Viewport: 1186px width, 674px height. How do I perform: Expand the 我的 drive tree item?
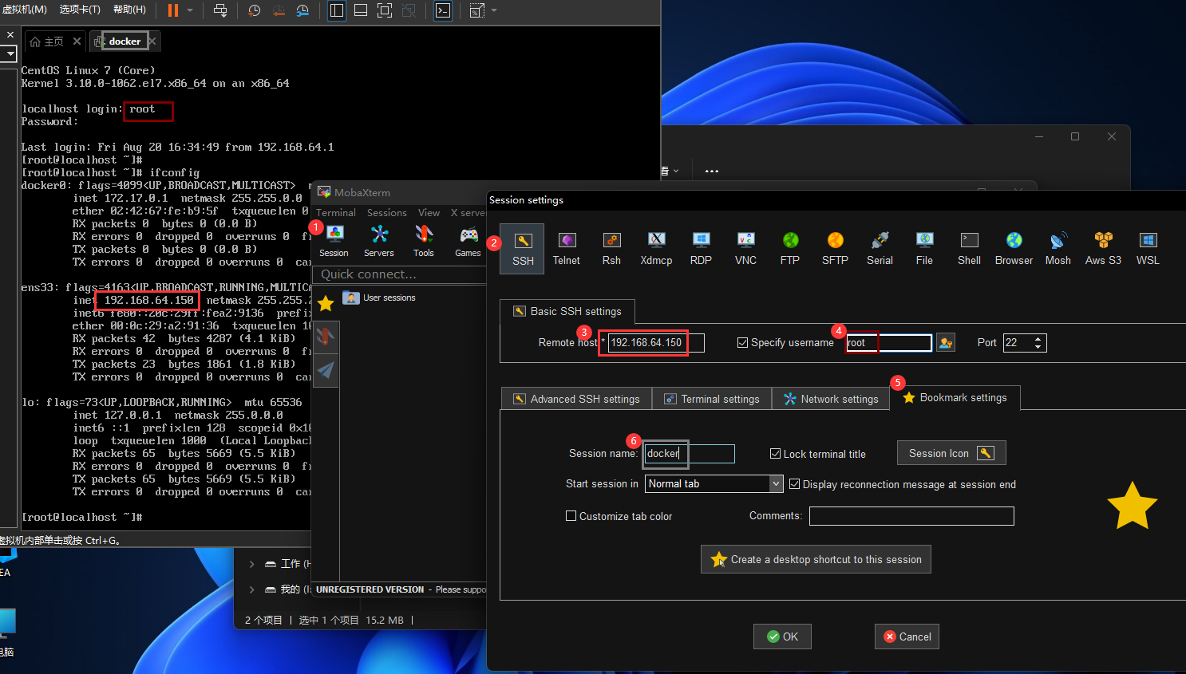click(x=252, y=589)
